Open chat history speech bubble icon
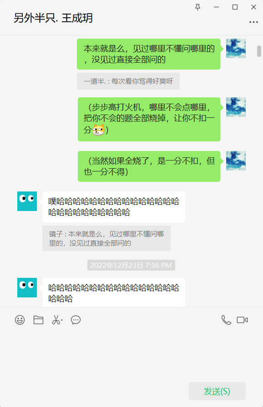This screenshot has width=263, height=407. tap(76, 320)
